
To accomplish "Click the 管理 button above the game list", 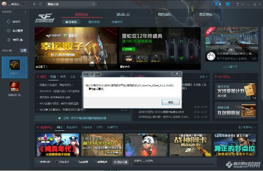I will click(x=24, y=50).
